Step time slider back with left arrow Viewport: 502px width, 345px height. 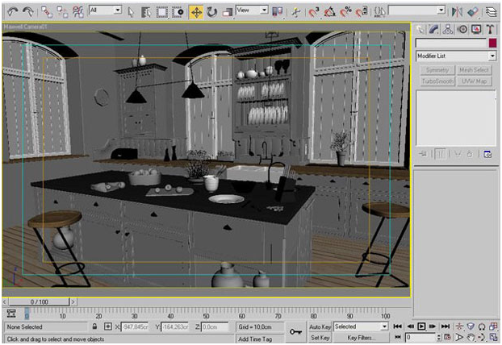[x=5, y=301]
